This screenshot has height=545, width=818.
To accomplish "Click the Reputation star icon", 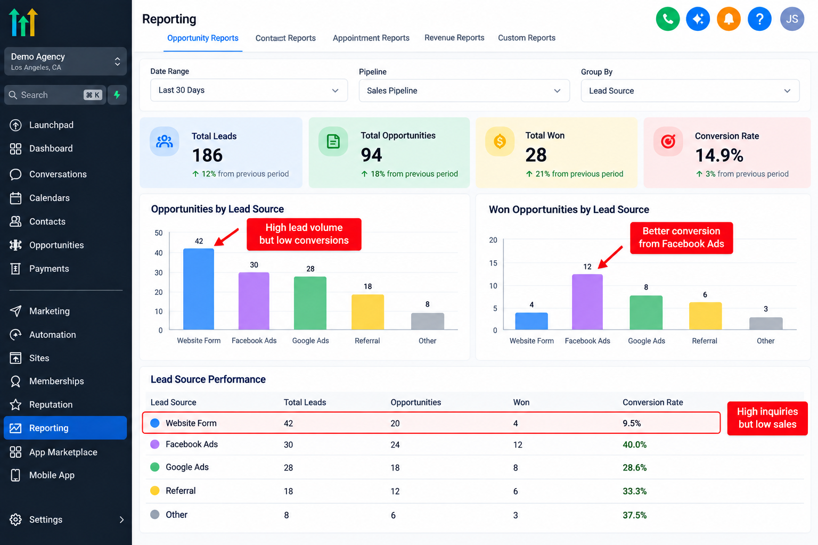I will coord(16,404).
